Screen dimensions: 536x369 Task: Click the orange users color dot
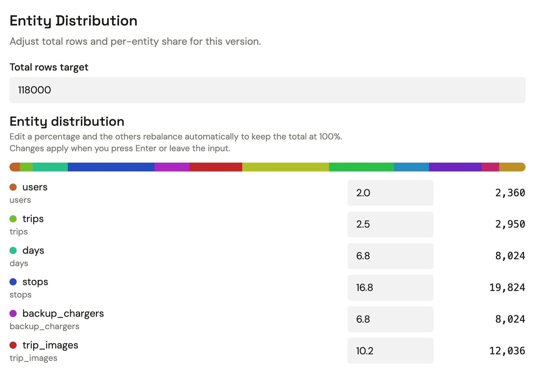click(13, 187)
